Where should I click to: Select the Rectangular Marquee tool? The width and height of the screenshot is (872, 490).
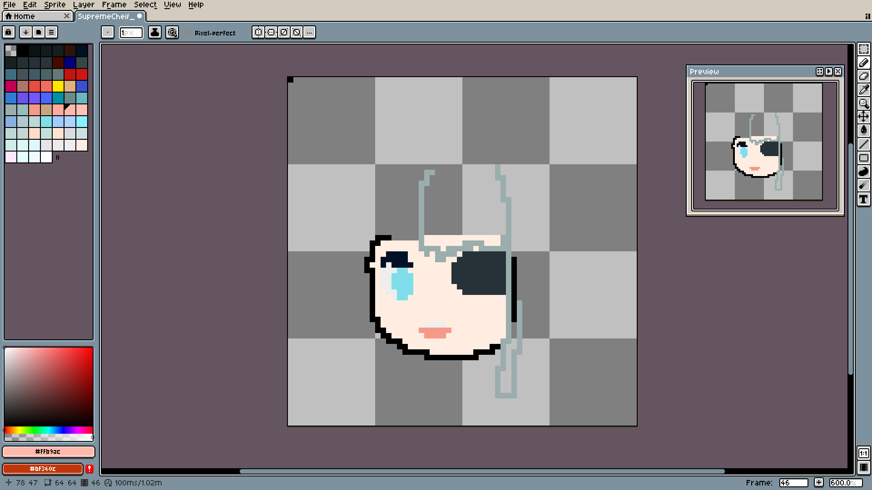click(x=863, y=49)
